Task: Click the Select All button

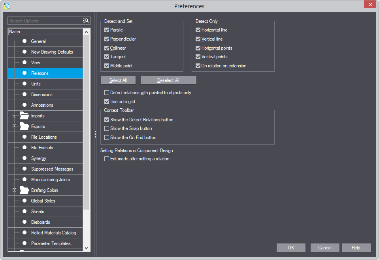Action: tap(118, 80)
